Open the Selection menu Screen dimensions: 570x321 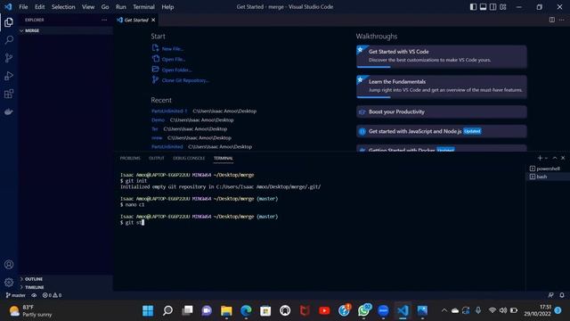coord(63,7)
